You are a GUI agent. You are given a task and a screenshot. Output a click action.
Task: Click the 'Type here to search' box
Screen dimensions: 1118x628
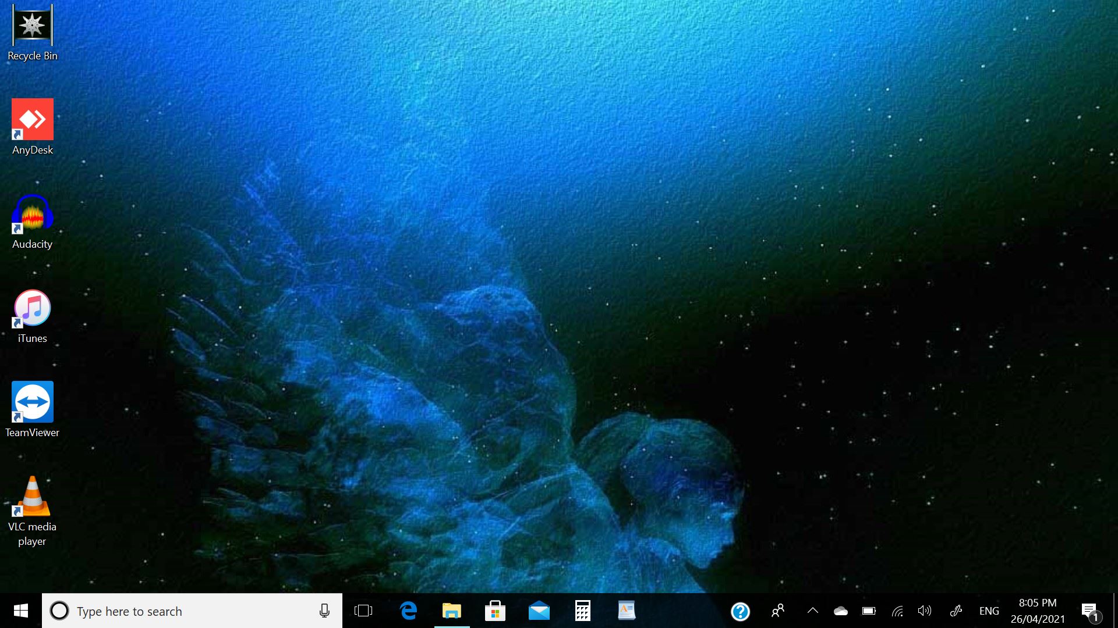point(192,611)
